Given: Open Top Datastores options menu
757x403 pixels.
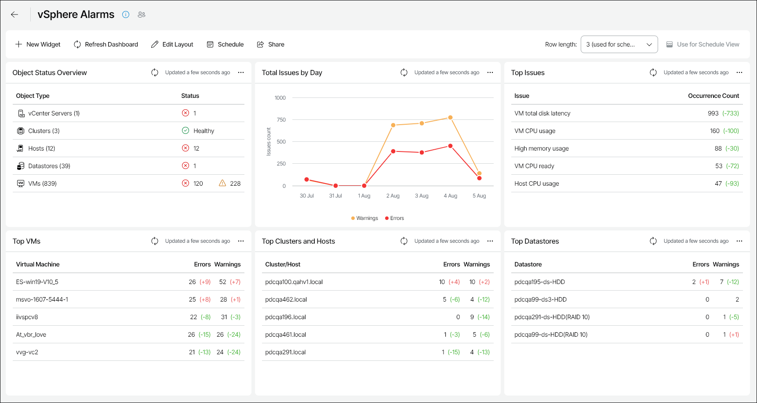Looking at the screenshot, I should pos(739,241).
